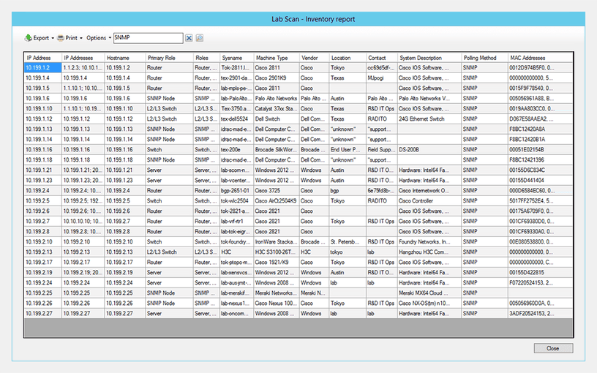This screenshot has height=373, width=597.
Task: Click the Cisco 1921/K9 machine type cell
Action: 277,263
